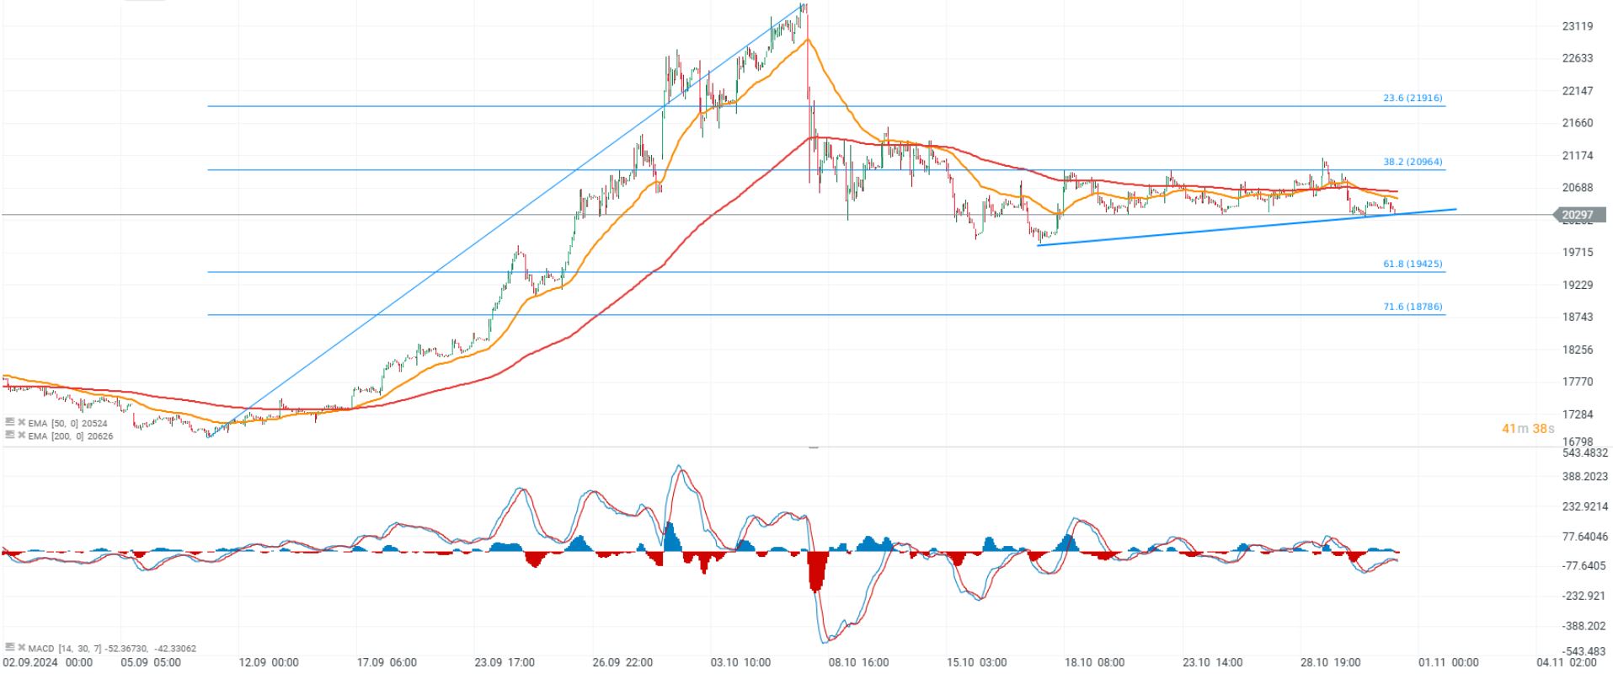The height and width of the screenshot is (674, 1613).
Task: Click the pane divider handle above MACD
Action: 813,446
